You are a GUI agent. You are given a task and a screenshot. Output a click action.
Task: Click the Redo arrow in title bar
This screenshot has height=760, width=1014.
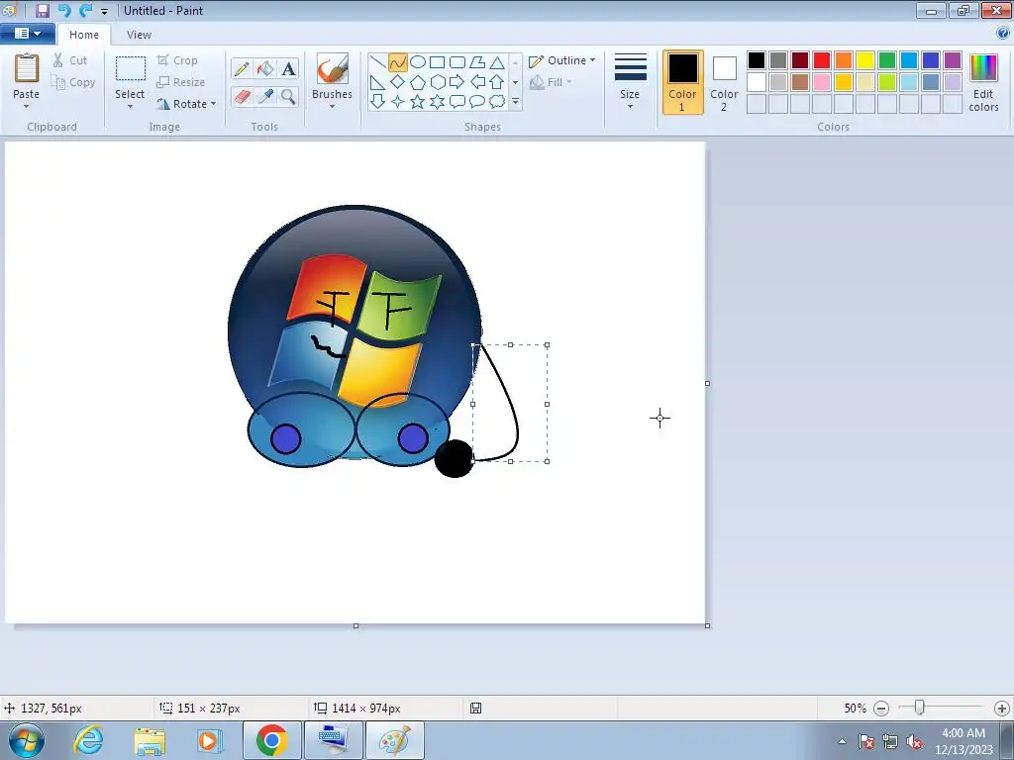85,10
